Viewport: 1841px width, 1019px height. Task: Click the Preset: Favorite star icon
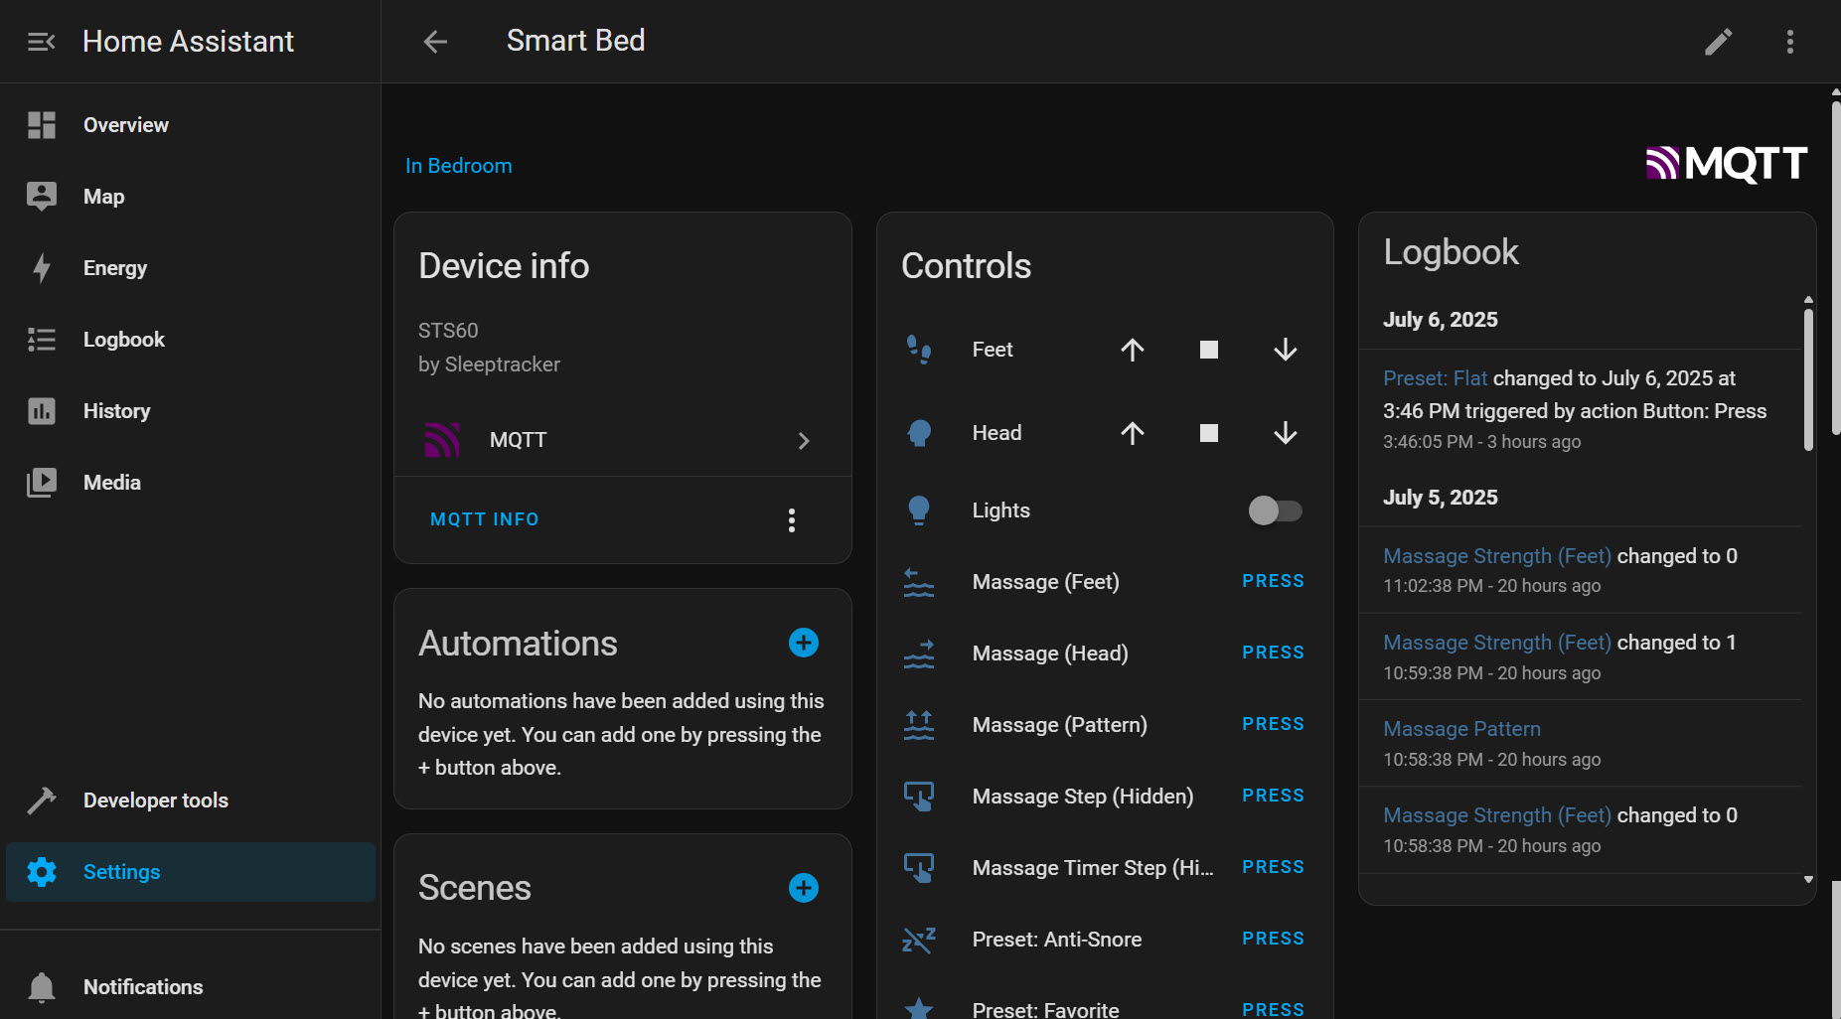click(919, 1009)
